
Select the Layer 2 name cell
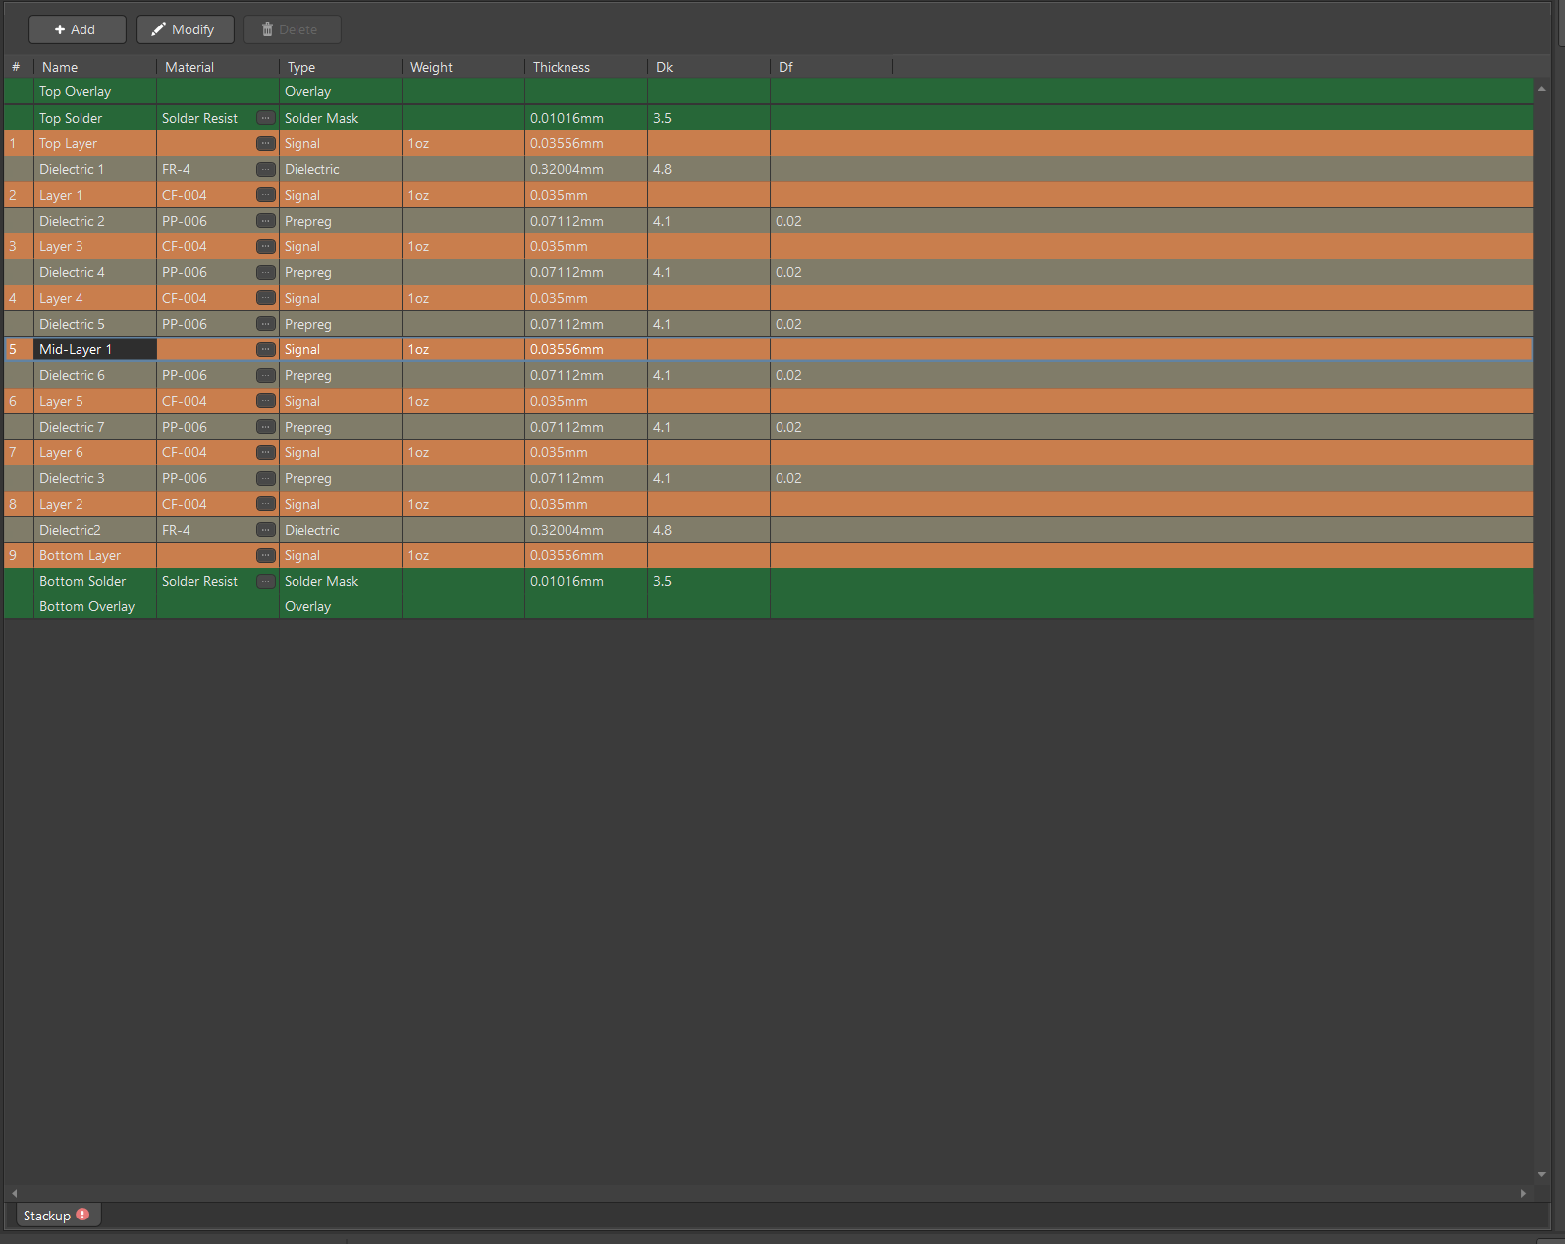(95, 504)
